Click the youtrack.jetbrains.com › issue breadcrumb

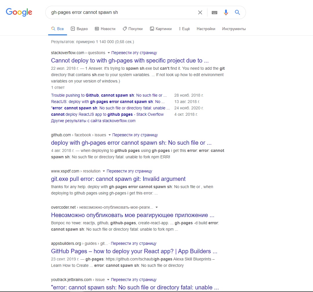coord(78,280)
